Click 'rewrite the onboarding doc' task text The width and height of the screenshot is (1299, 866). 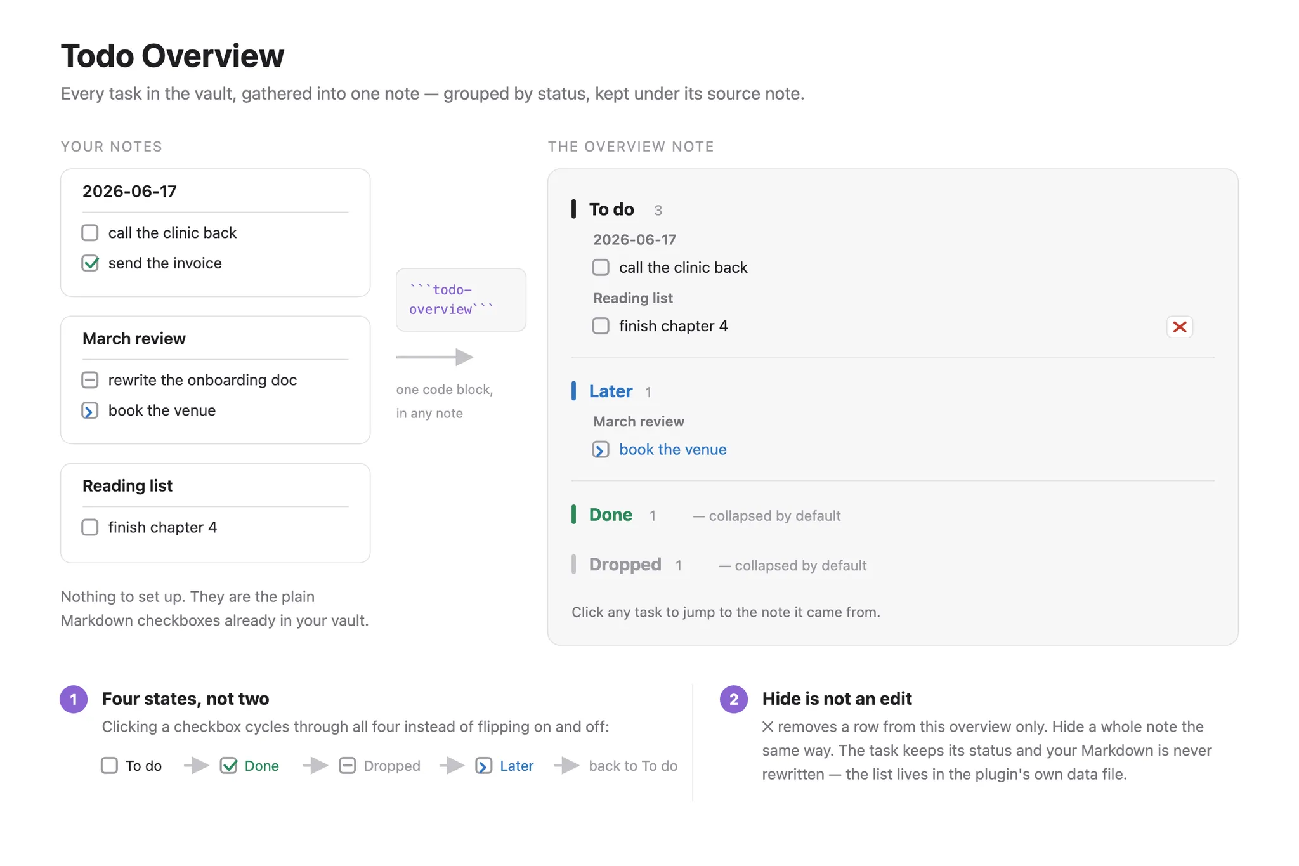pos(202,380)
